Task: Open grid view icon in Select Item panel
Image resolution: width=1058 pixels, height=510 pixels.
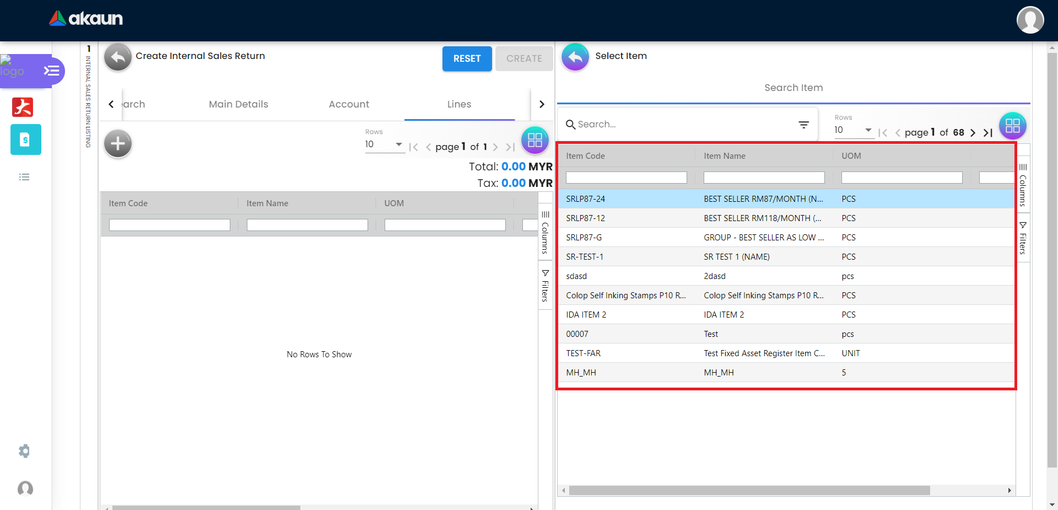Action: point(1012,126)
